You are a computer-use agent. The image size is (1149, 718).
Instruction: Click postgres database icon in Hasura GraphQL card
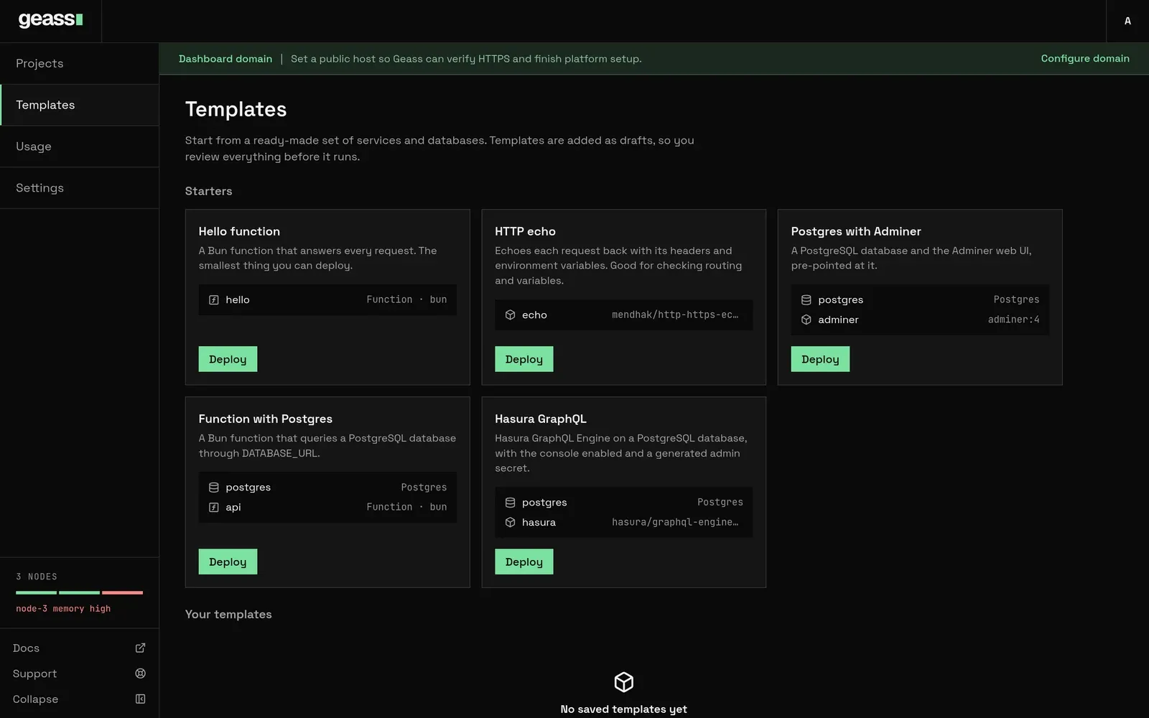coord(510,503)
